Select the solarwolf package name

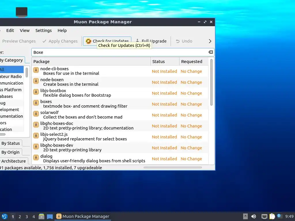click(x=50, y=113)
